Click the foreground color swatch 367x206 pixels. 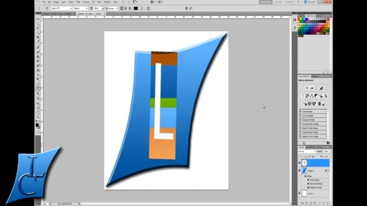click(37, 125)
